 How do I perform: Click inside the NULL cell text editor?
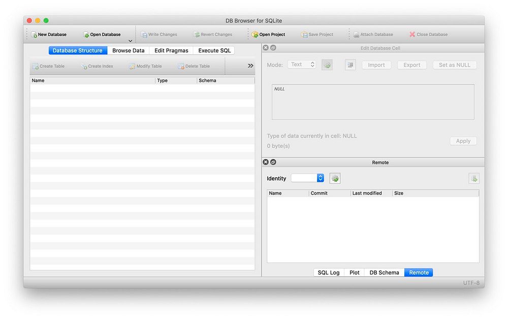[373, 102]
